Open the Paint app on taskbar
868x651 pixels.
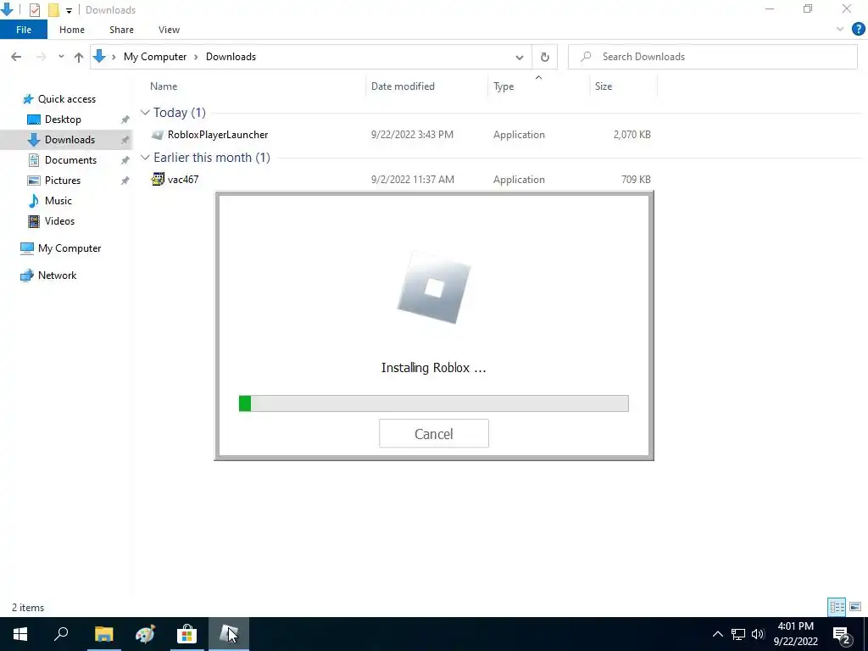pos(145,634)
